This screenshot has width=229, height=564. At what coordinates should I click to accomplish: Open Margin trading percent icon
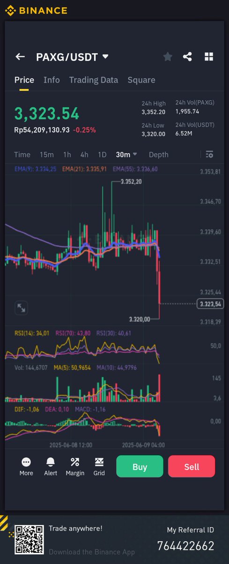(75, 467)
